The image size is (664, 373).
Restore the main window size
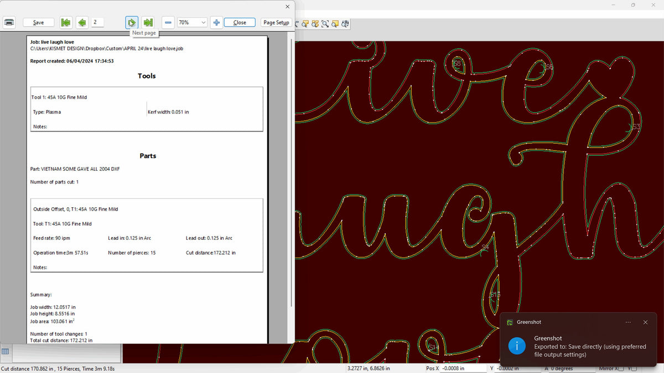[633, 5]
